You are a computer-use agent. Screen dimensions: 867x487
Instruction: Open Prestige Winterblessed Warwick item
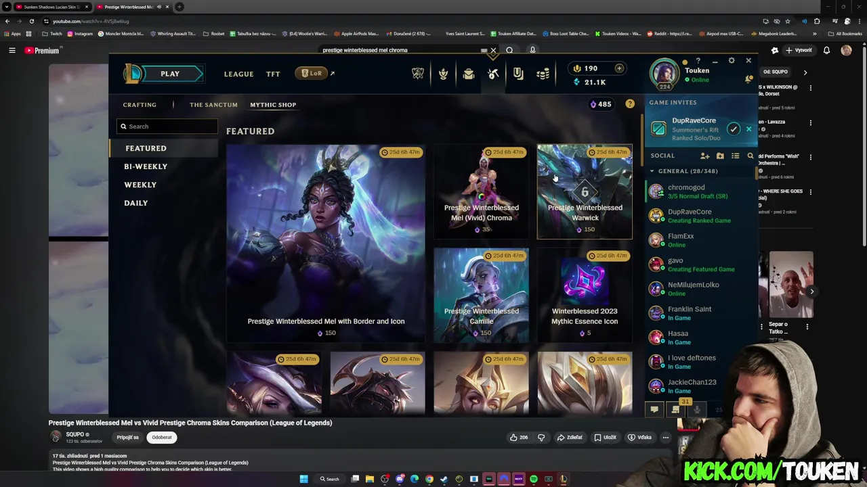tap(585, 191)
